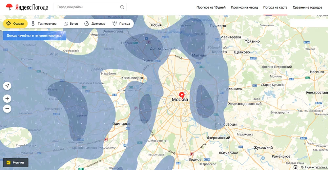Viewport: 328px width, 170px height.
Task: Click the city label Дзержинский
Action: tap(218, 138)
